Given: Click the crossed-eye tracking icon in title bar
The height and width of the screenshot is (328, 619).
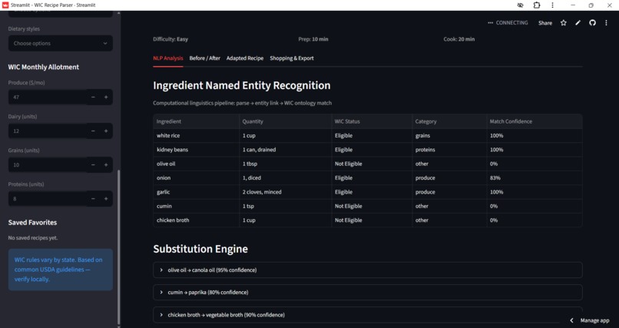Looking at the screenshot, I should [x=520, y=5].
